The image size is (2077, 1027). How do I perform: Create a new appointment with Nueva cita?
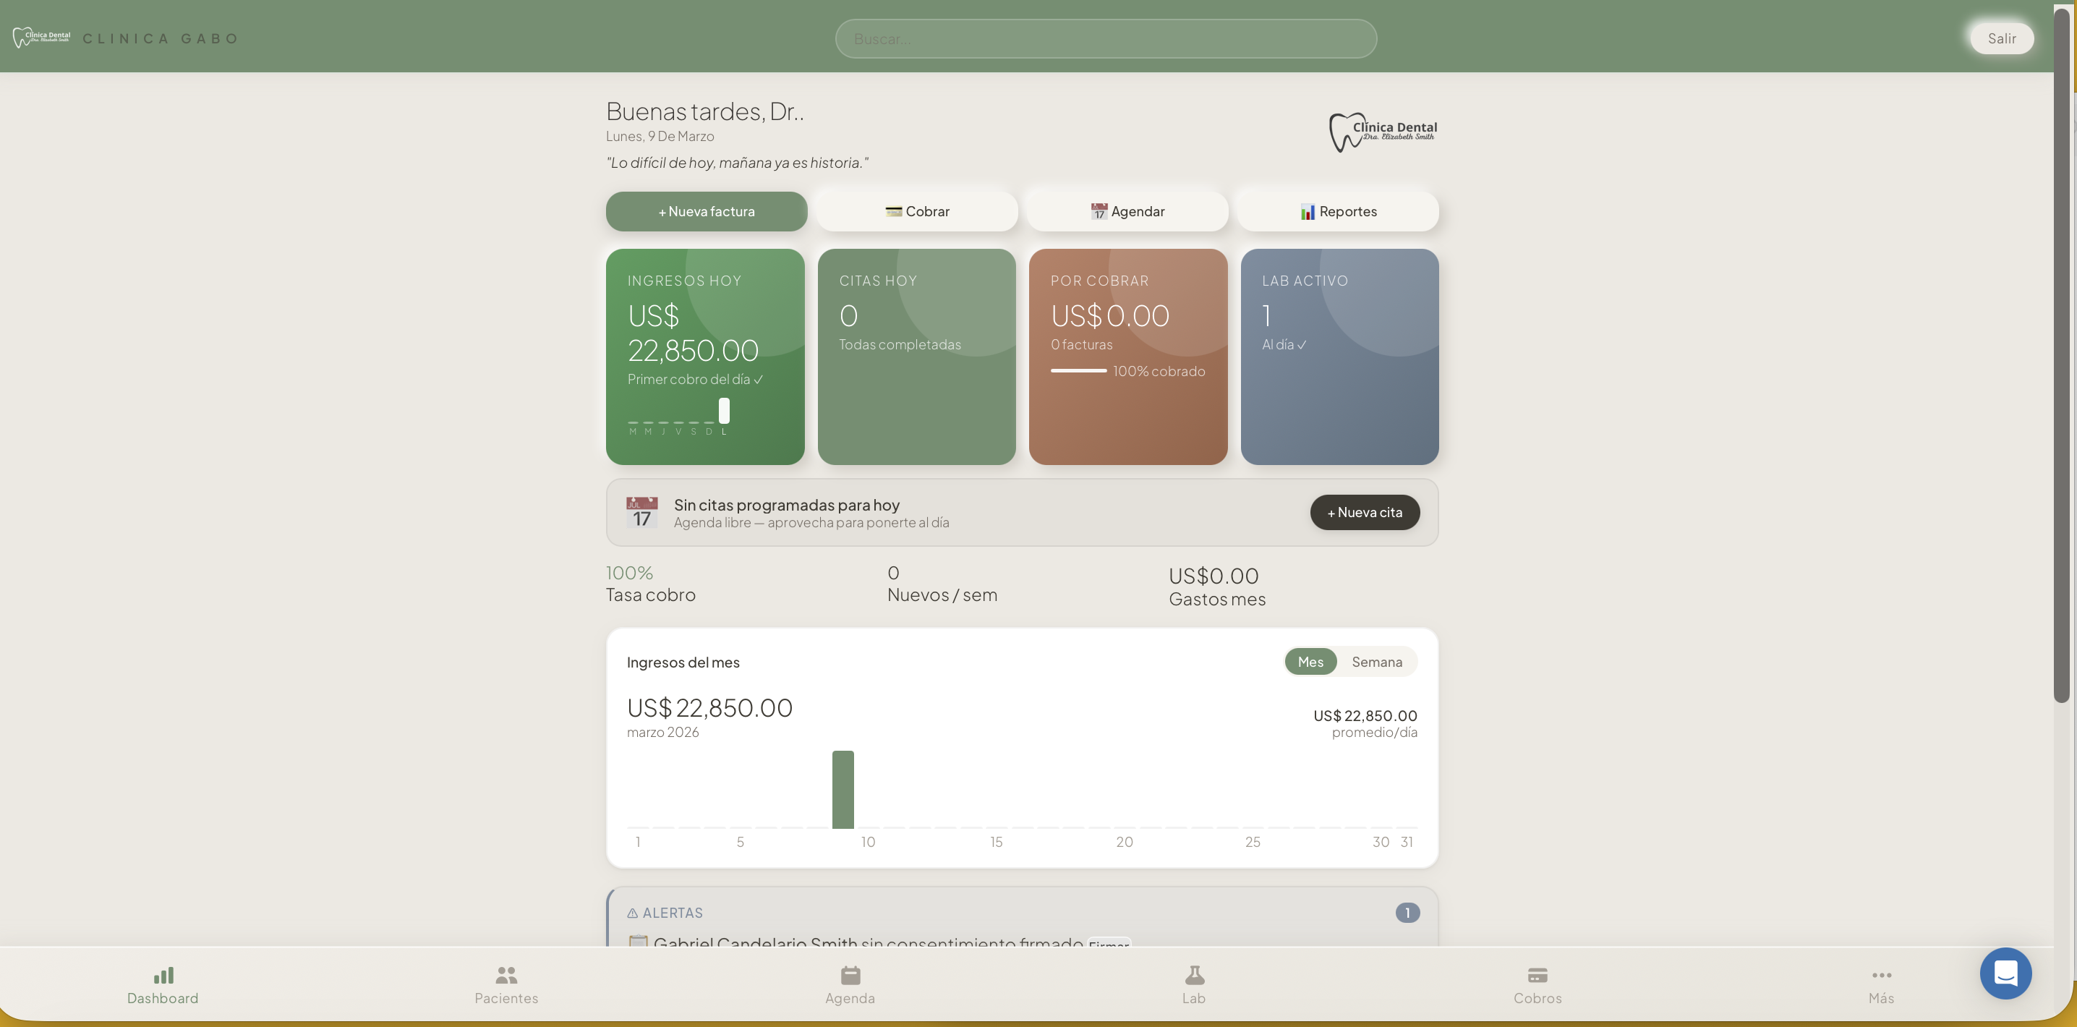1364,513
